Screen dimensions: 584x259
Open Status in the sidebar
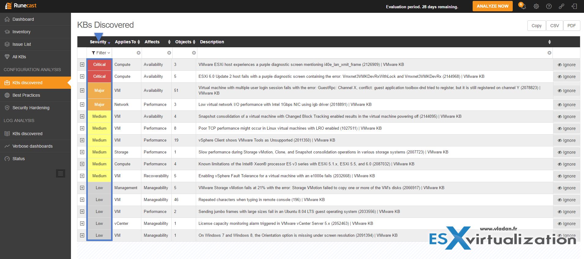35,159
